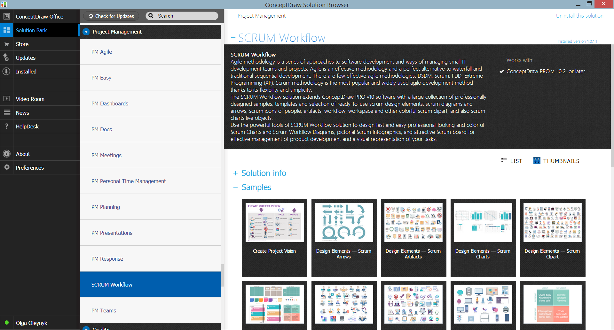Click Uninstall this solution link

point(579,16)
